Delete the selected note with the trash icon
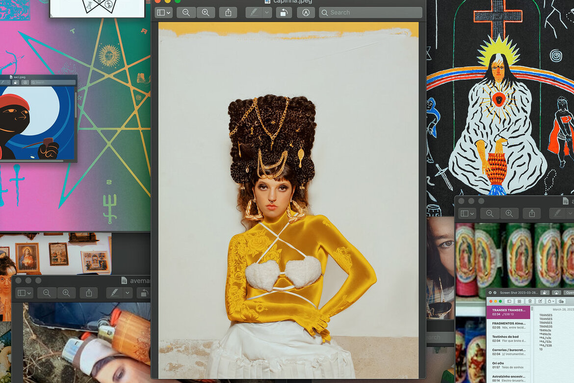This screenshot has width=574, height=383. point(530,301)
